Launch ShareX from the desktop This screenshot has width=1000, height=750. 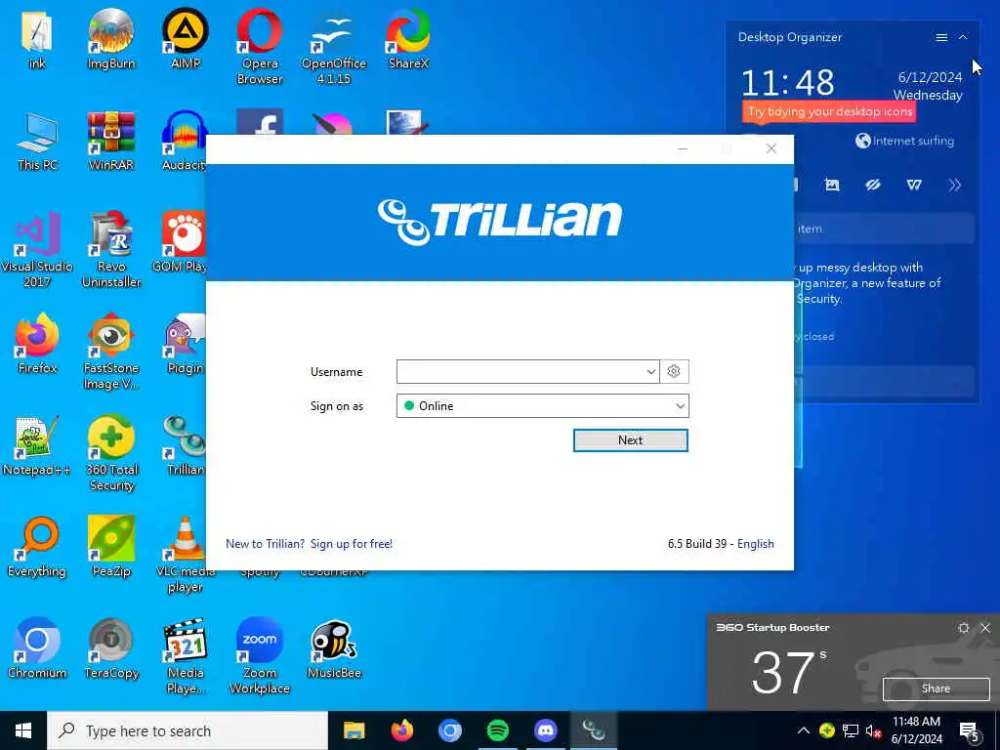point(408,39)
